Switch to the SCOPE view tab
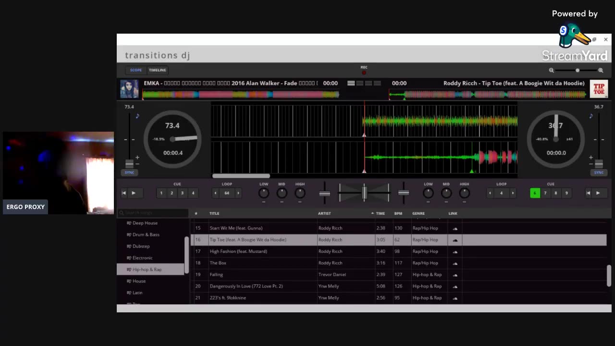The image size is (615, 346). click(x=136, y=70)
